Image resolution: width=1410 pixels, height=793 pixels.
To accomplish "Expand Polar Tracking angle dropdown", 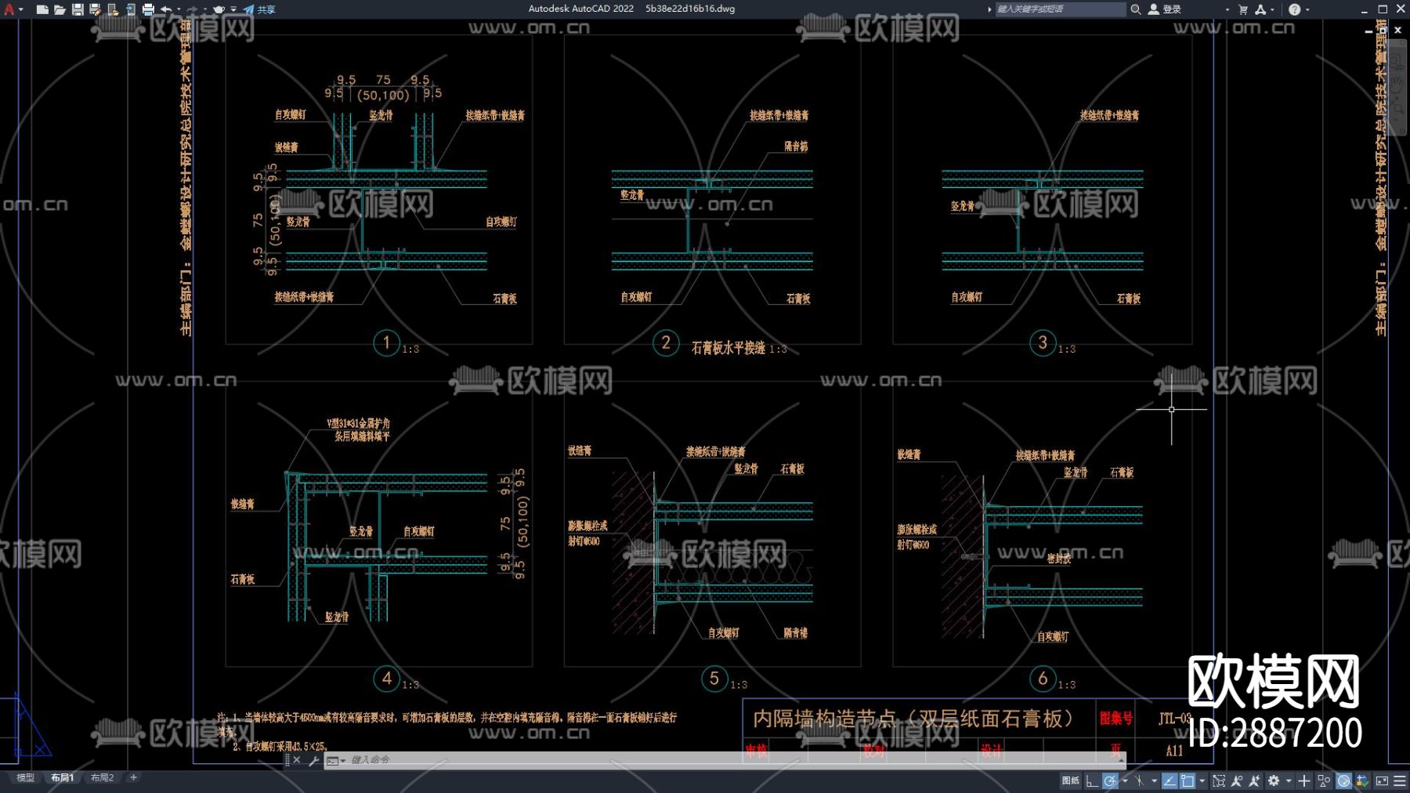I will (1125, 780).
